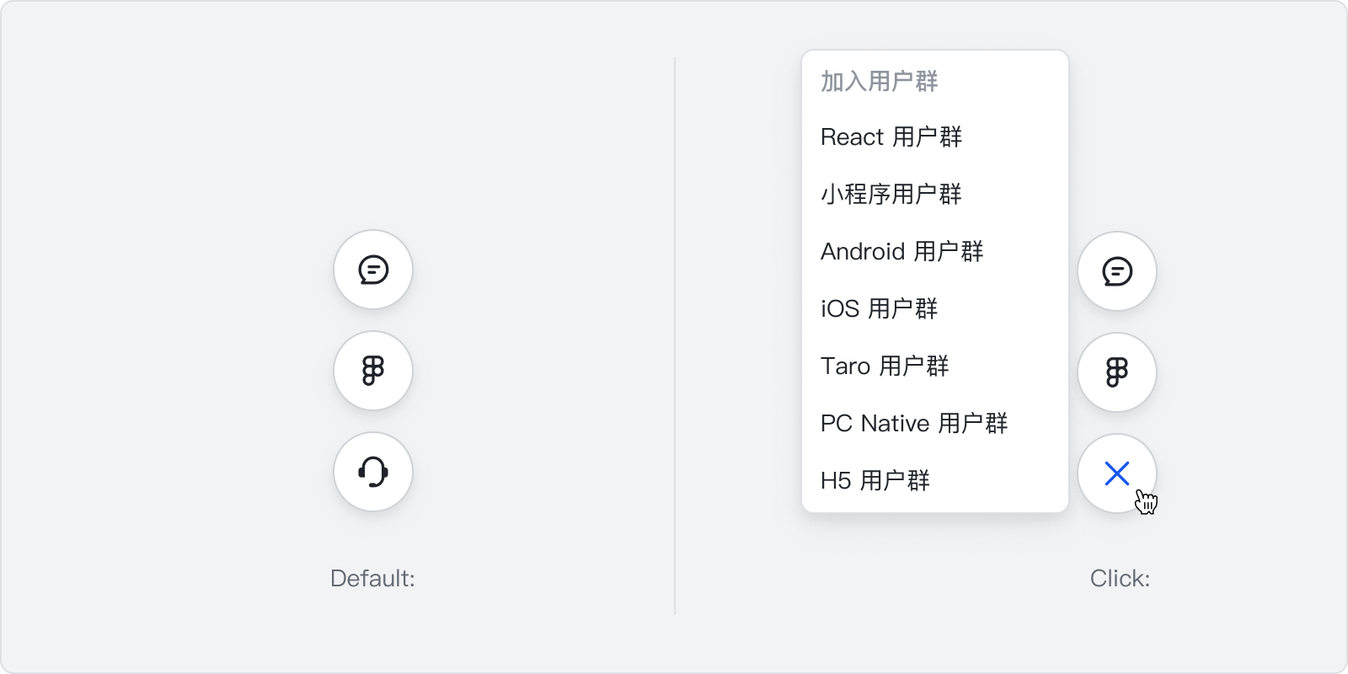Open the Figma button next to popup menu
1348x674 pixels.
click(x=1117, y=372)
